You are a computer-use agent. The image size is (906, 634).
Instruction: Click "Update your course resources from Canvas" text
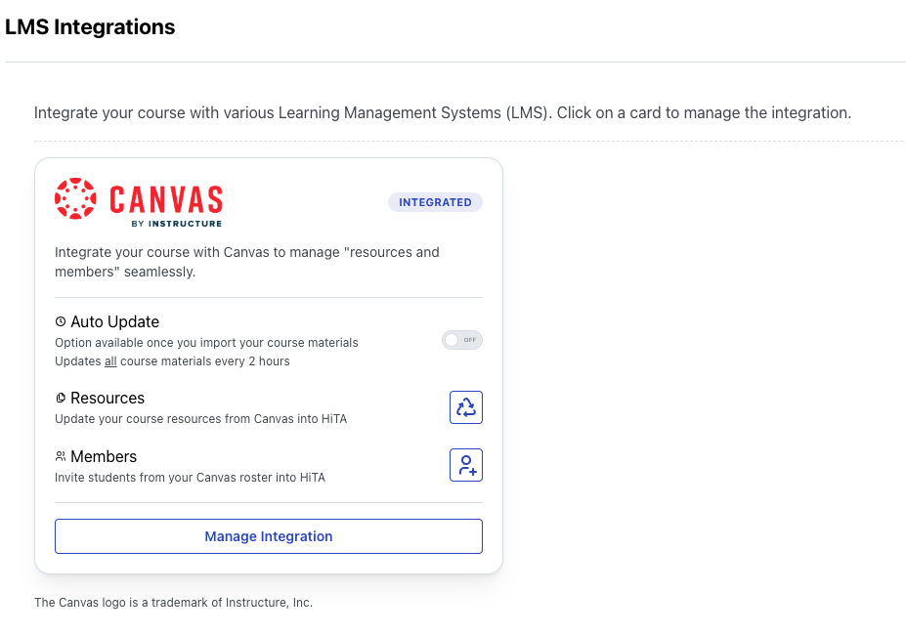[200, 419]
